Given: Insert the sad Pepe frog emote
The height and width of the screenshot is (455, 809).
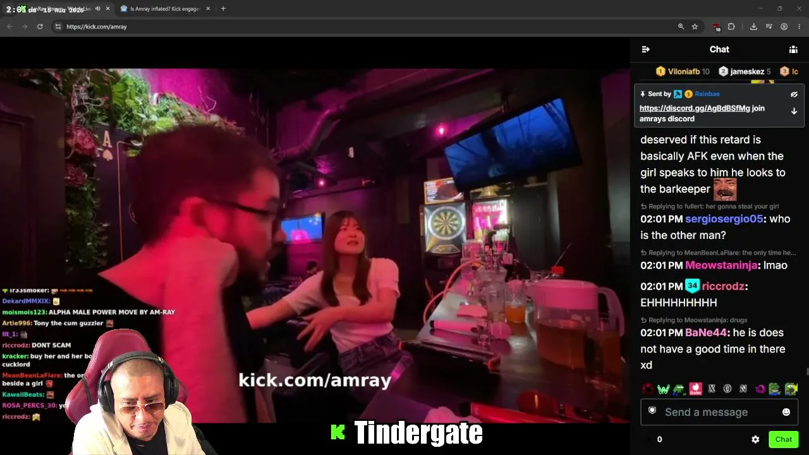Looking at the screenshot, I should point(775,389).
